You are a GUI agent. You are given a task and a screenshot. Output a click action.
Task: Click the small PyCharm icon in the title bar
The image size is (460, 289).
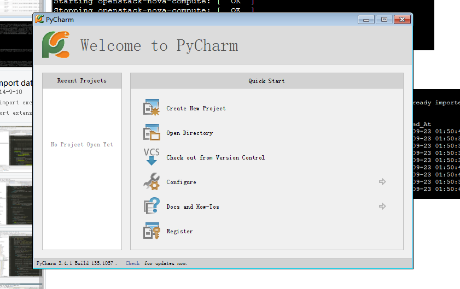[39, 19]
